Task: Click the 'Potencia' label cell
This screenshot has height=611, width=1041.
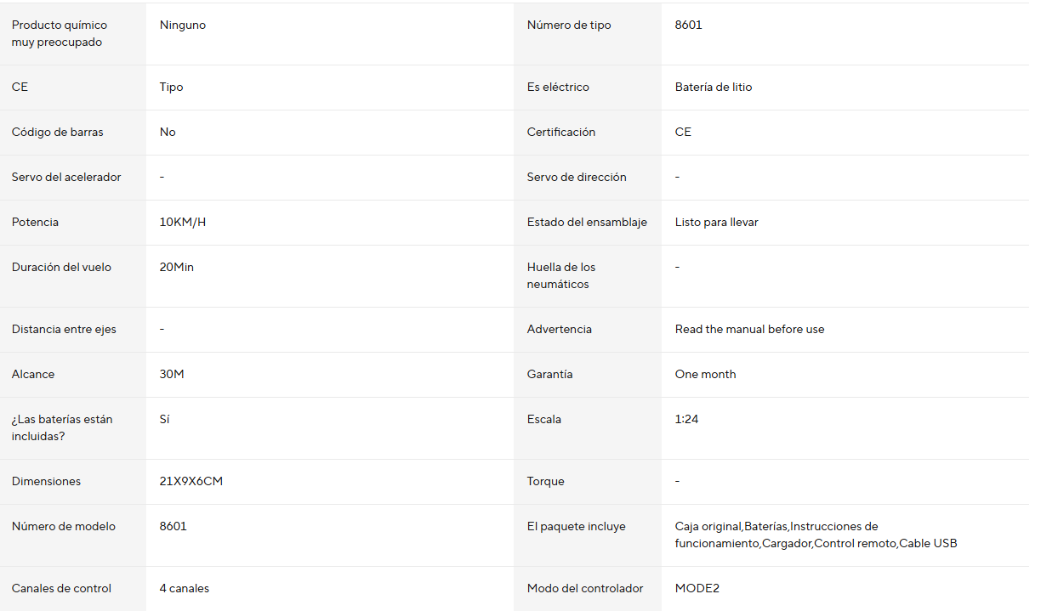Action: 35,223
